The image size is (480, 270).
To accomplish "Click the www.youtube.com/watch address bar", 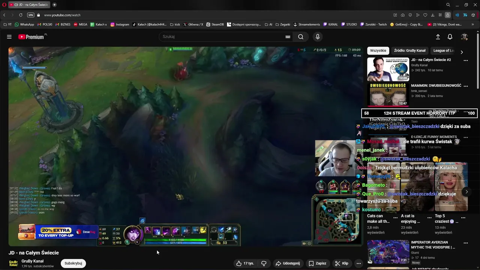I will [62, 15].
